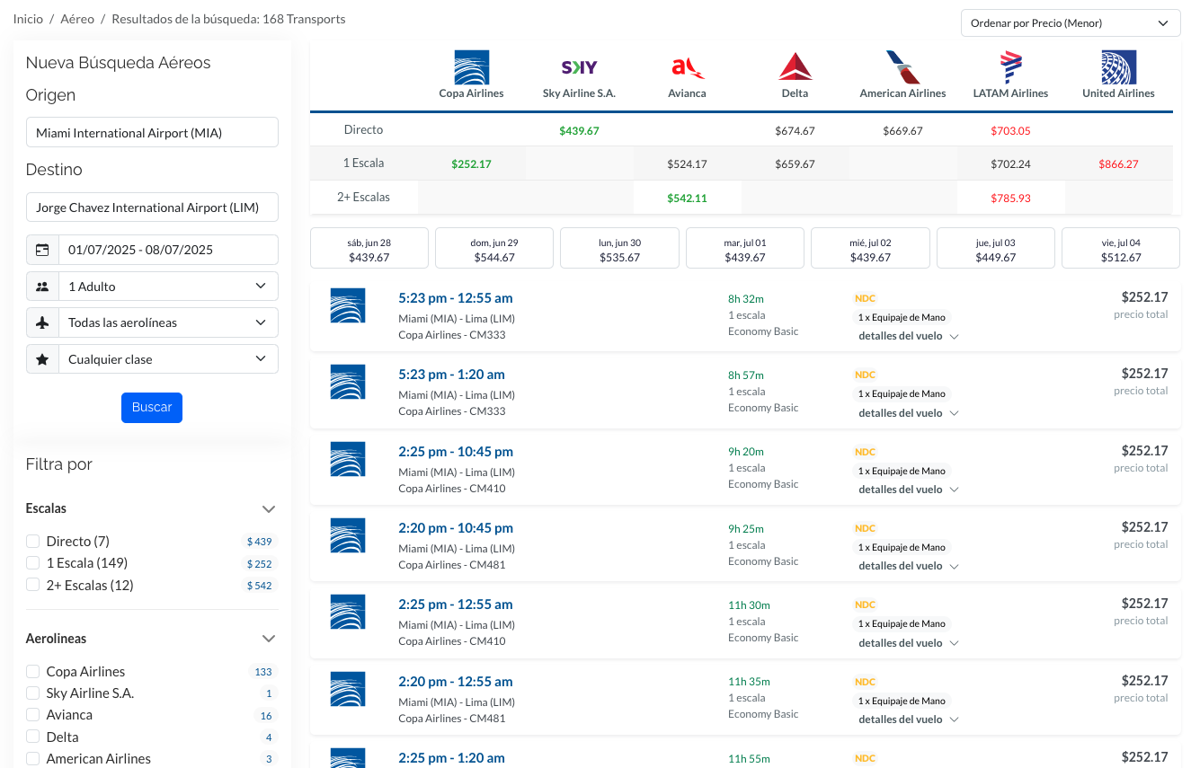Open the Todas las aerolíneas dropdown
The height and width of the screenshot is (768, 1191).
[x=168, y=322]
